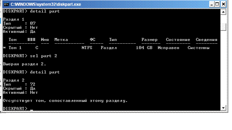Viewport: 232px width, 130px height.
Task: Minimize the diskpart.exe window
Action: click(x=212, y=4)
